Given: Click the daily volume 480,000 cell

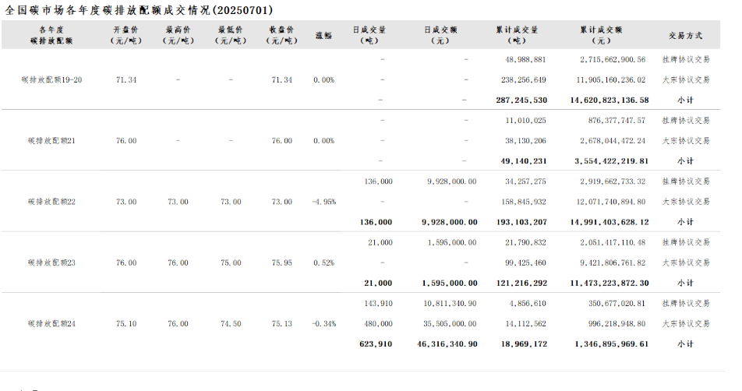Looking at the screenshot, I should click(x=379, y=323).
